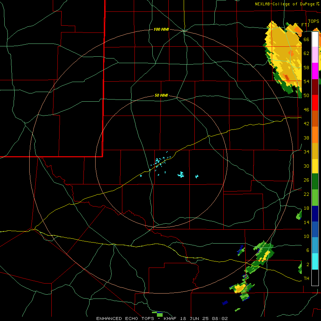Click the white swatch at legend top

(315, 39)
